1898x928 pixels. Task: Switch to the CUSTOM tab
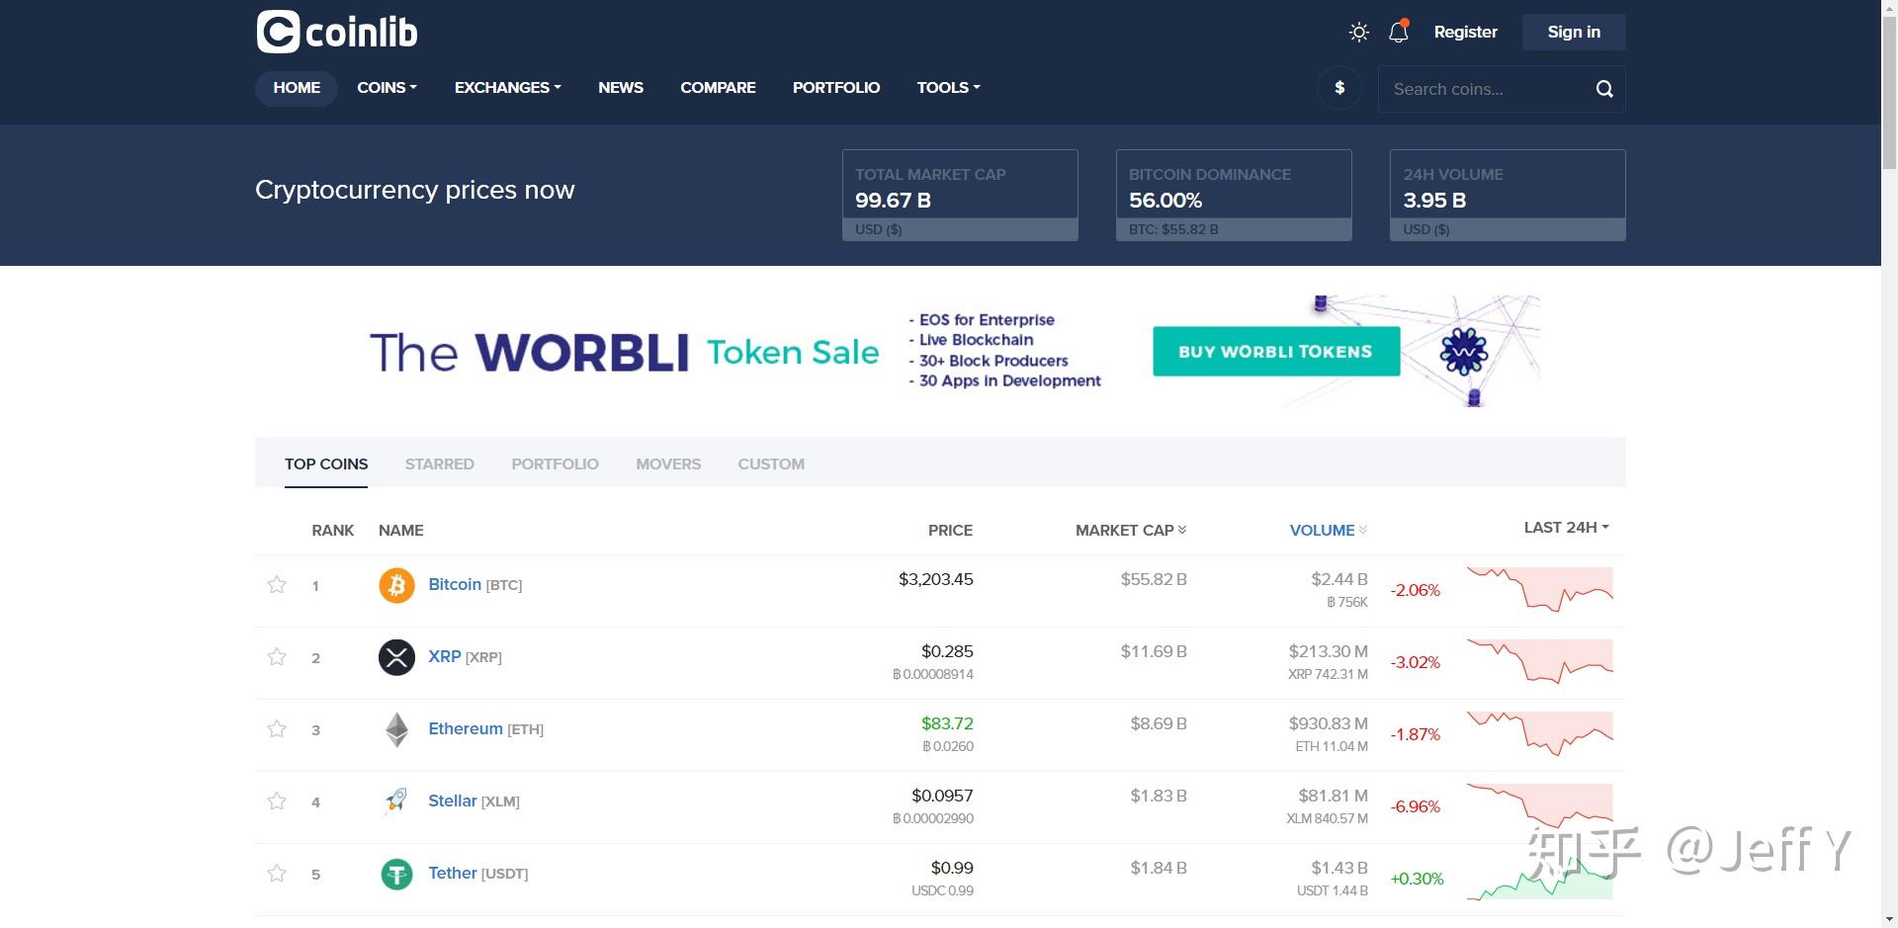tap(771, 464)
